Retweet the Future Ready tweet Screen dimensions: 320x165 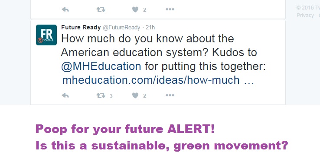[x=101, y=95]
